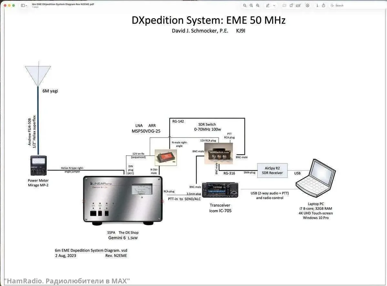Close the Preview window with red button
The height and width of the screenshot is (286, 387).
pos(5,5)
